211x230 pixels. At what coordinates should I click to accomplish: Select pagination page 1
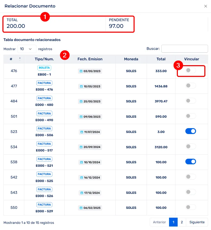coord(173,222)
